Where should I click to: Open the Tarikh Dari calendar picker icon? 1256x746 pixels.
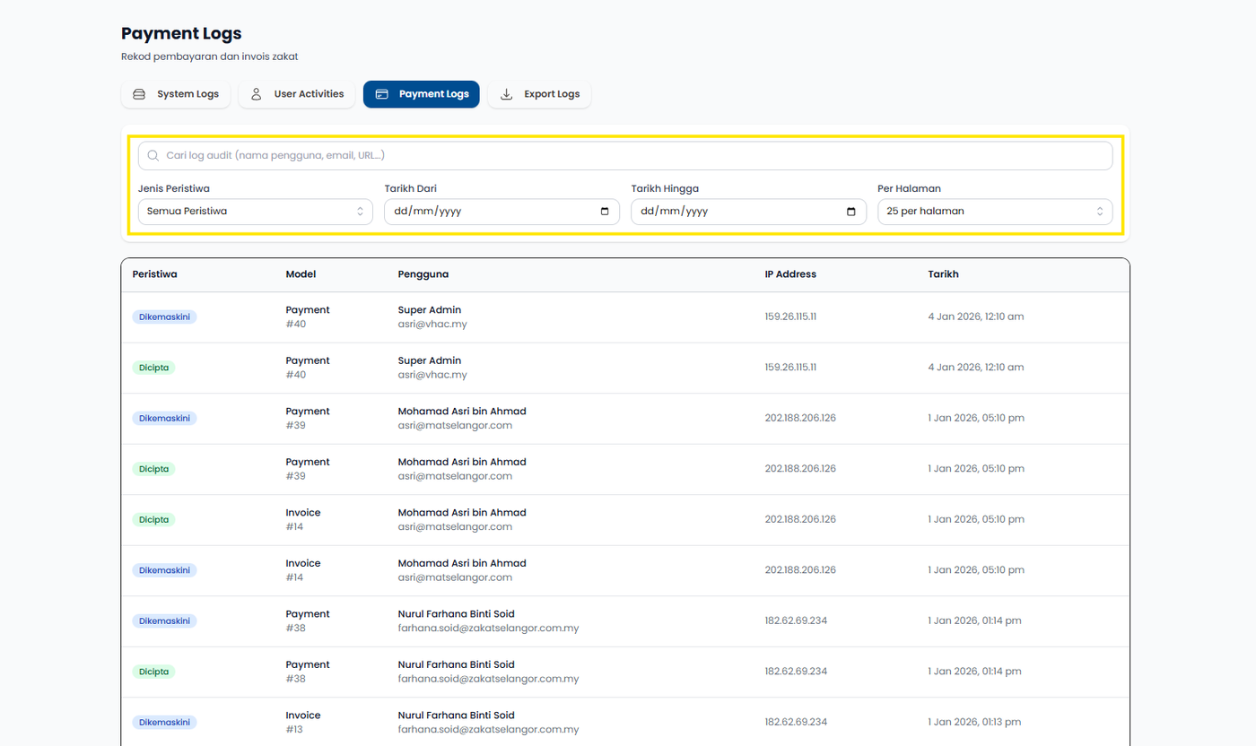605,212
